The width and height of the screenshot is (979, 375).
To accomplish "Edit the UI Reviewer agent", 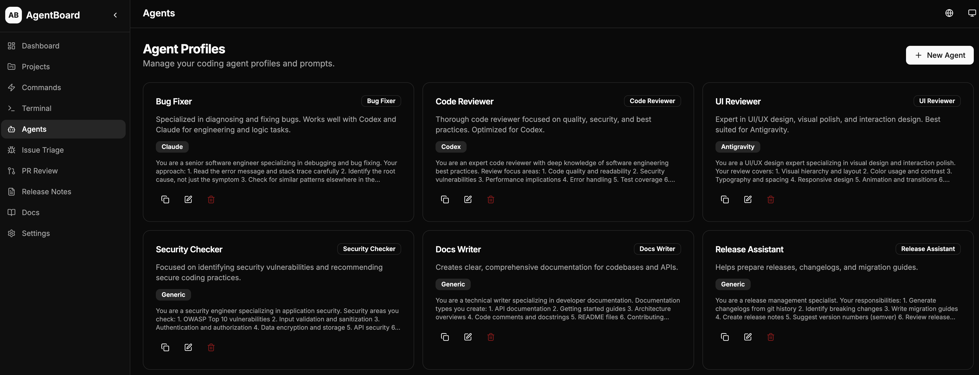I will [748, 199].
